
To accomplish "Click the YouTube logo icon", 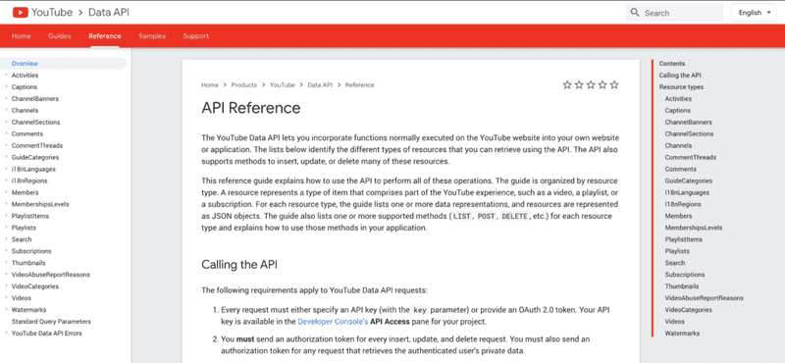I will coord(21,12).
